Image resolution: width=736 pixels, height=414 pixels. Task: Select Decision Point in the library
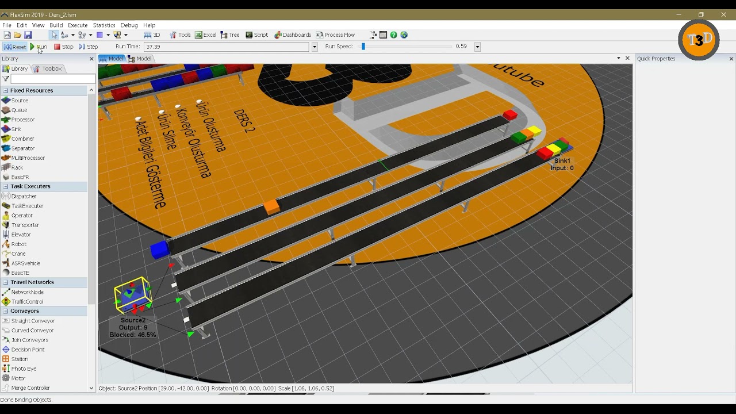click(x=23, y=350)
